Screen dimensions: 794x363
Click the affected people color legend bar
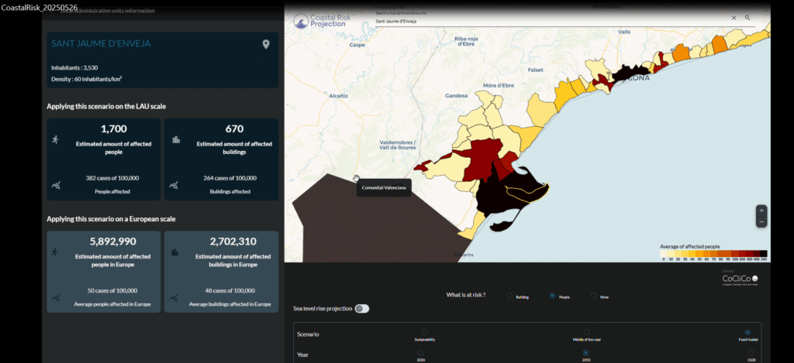713,253
